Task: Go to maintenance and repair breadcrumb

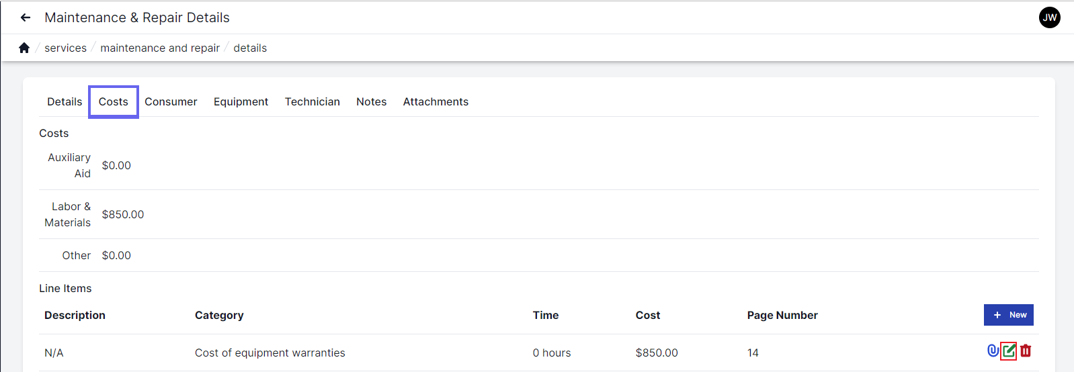Action: [160, 48]
